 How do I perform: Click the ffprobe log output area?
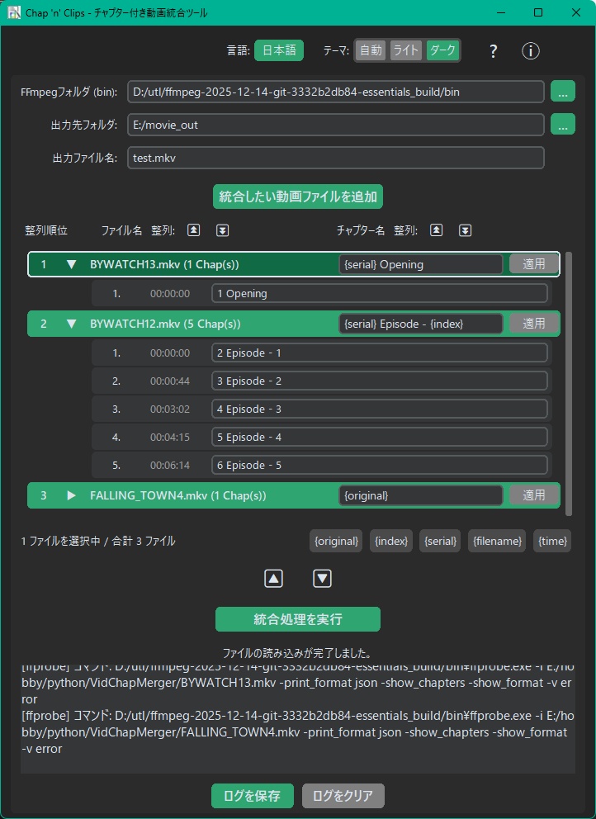298,718
